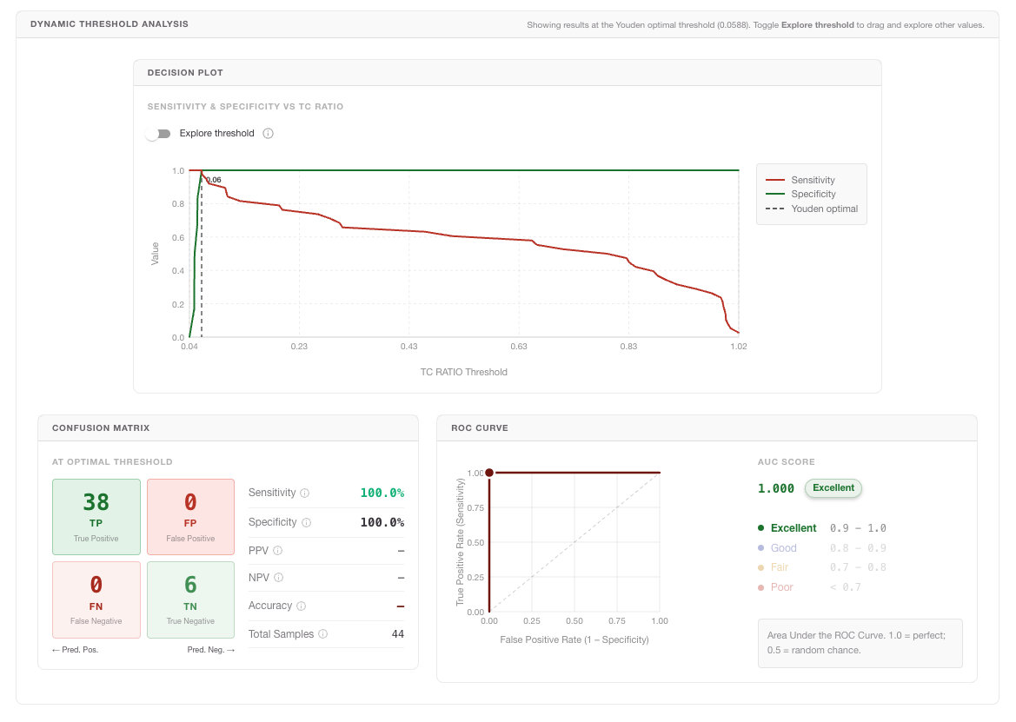Click the Accuracy info icon
1016x722 pixels.
coord(302,606)
